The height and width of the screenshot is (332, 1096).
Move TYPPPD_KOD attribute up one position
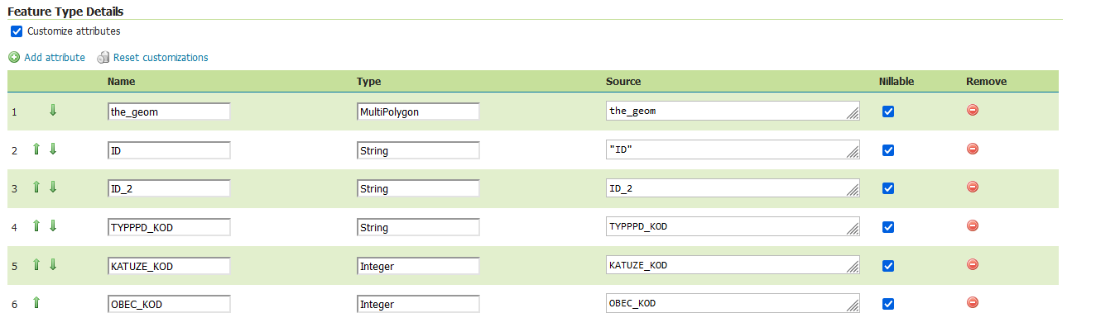36,226
